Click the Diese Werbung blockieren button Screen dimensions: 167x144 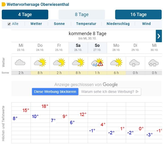click(55, 92)
